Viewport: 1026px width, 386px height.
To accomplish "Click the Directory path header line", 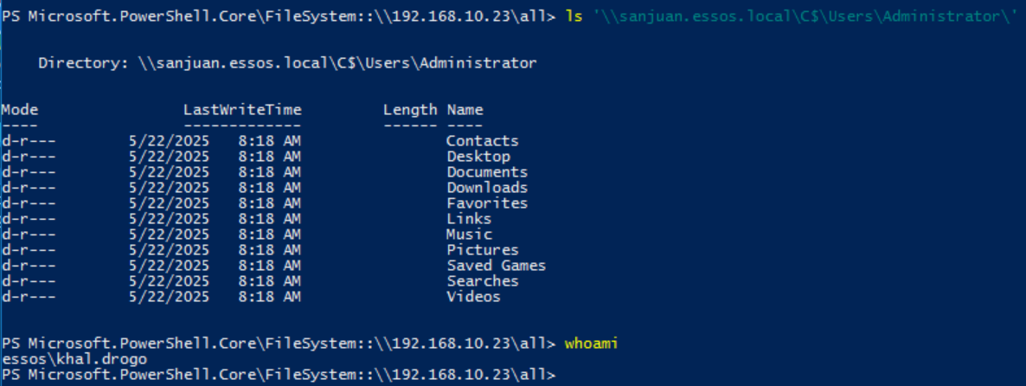I will (287, 63).
